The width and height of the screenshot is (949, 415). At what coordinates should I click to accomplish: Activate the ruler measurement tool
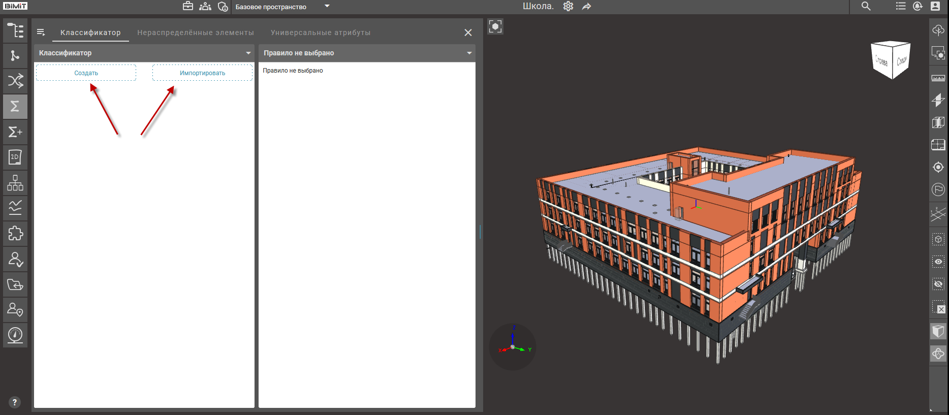(x=938, y=78)
